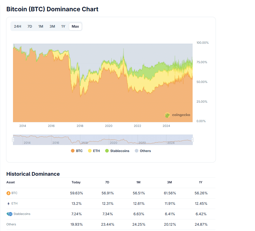Image resolution: width=255 pixels, height=231 pixels.
Task: Click the 24H range option
Action: tap(18, 26)
